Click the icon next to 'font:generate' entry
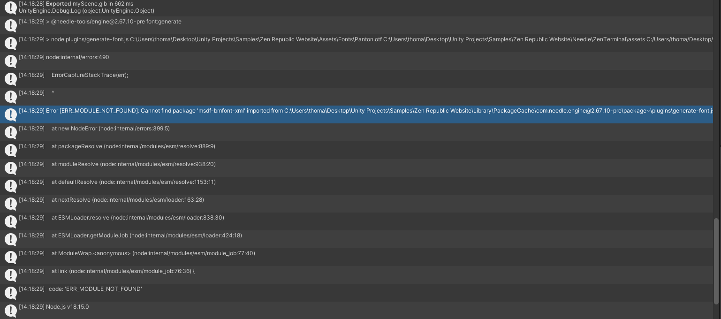721x319 pixels. tap(10, 25)
